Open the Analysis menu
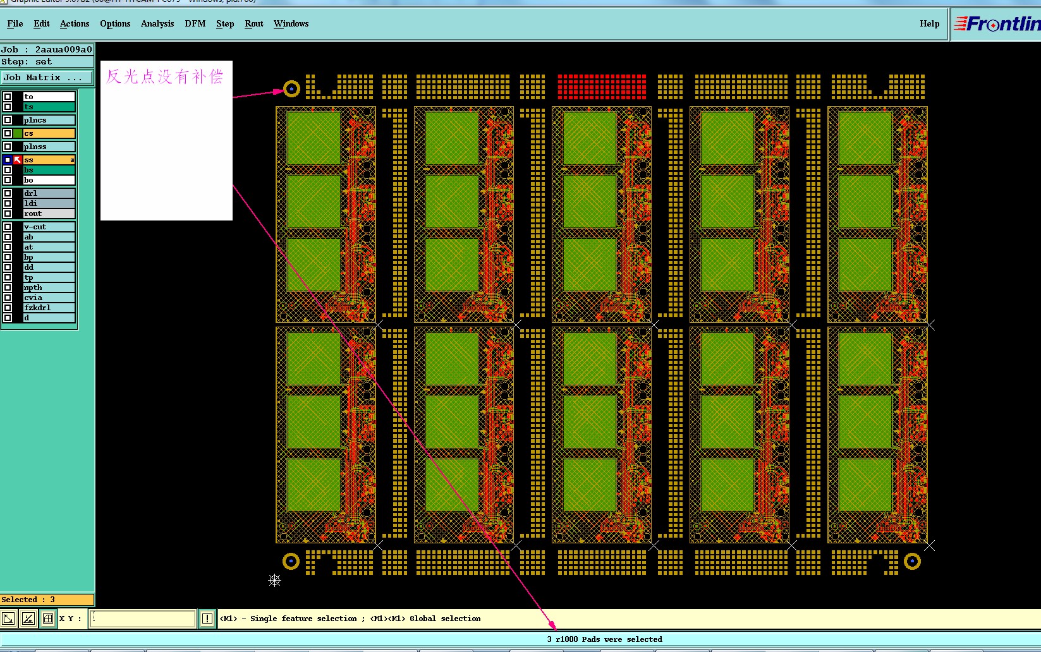Screen dimensions: 1041x652 [x=157, y=23]
